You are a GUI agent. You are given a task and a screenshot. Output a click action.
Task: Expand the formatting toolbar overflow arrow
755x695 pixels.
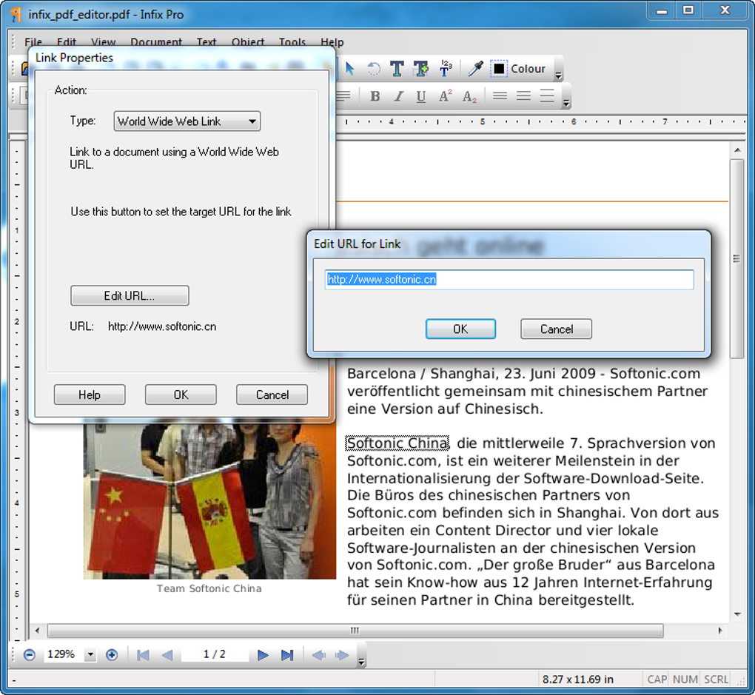coord(567,103)
